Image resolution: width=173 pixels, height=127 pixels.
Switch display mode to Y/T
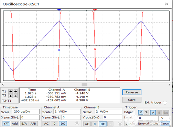coord(6,124)
